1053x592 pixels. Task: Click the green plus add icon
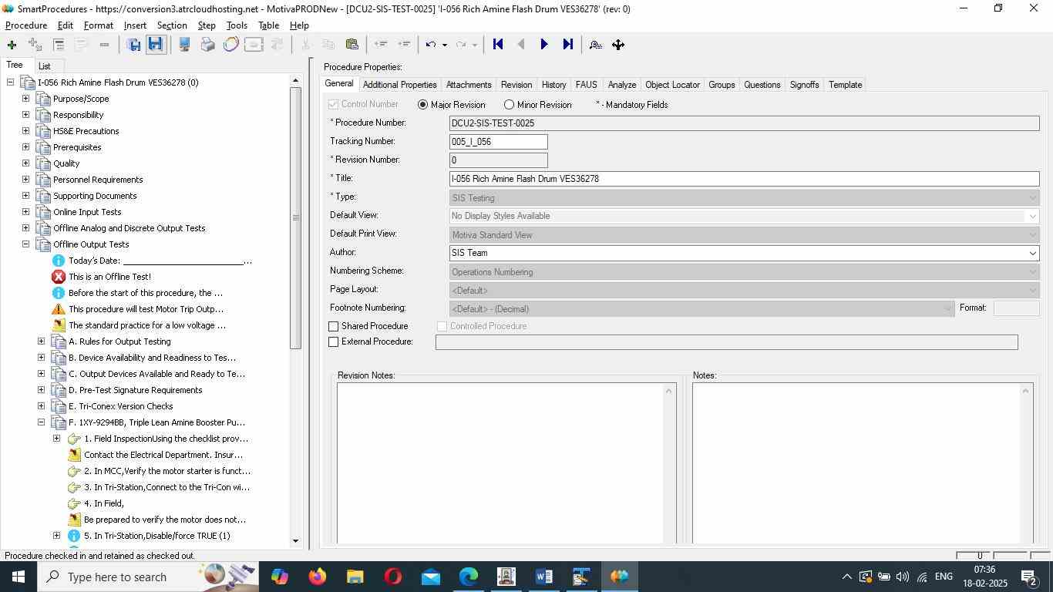(12, 45)
